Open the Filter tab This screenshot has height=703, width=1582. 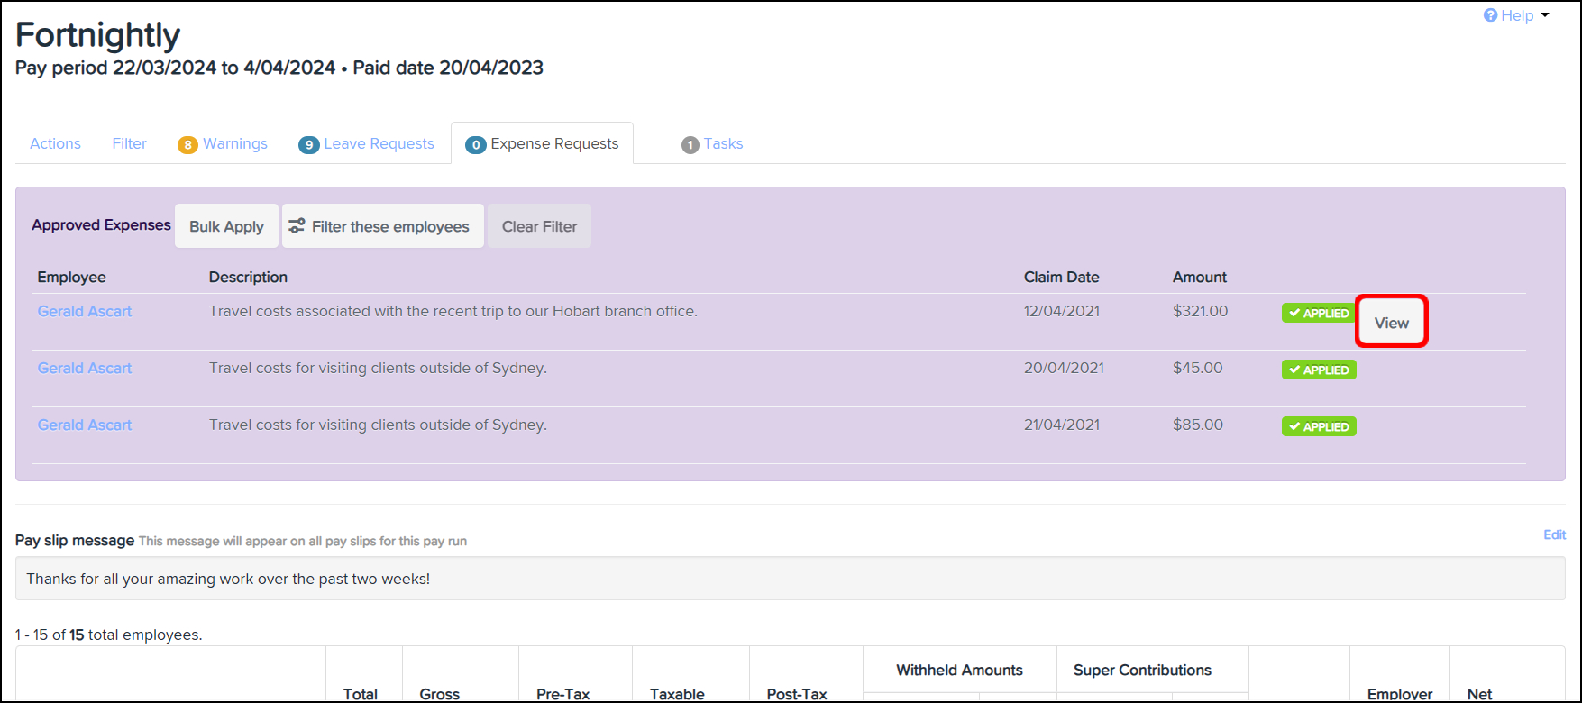[129, 144]
